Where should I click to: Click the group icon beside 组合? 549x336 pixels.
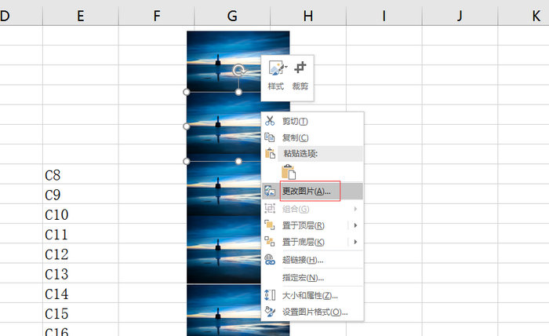click(x=270, y=209)
